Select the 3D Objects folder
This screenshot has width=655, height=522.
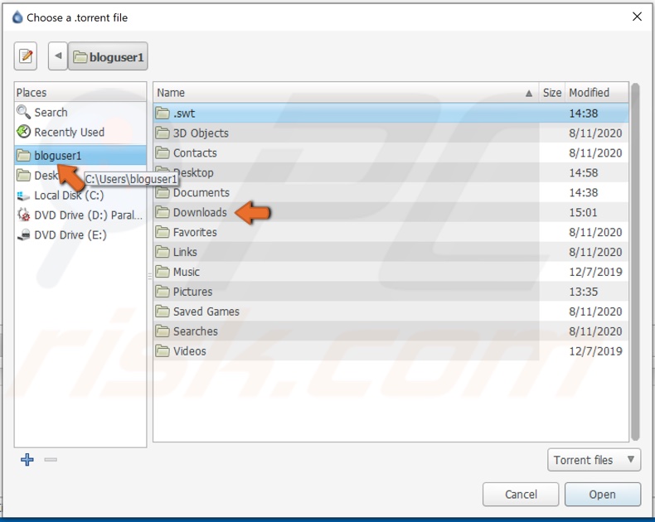(391, 133)
